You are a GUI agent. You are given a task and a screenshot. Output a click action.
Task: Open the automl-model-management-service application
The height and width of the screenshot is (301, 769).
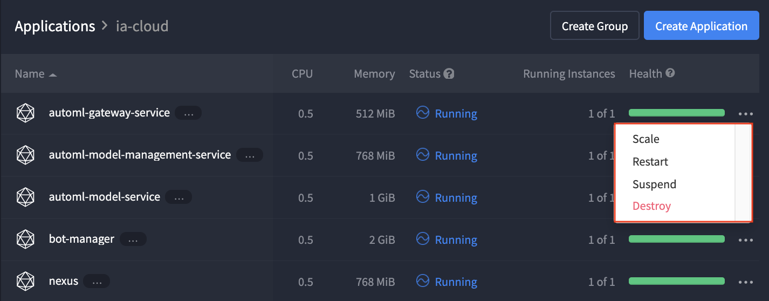pos(140,155)
